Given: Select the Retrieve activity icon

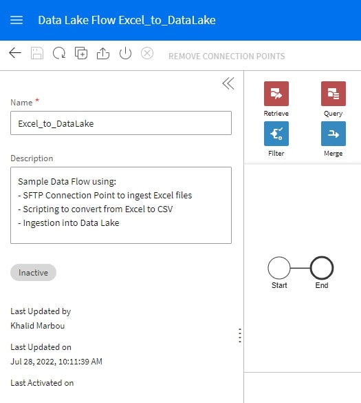Looking at the screenshot, I should click(276, 94).
